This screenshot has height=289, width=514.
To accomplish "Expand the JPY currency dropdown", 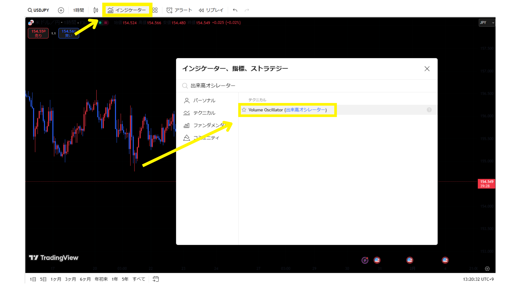I will point(487,23).
